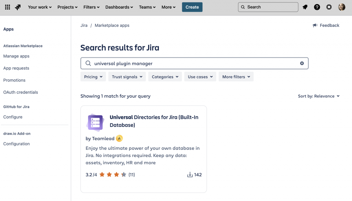
Task: Expand the Projects menu
Action: tap(67, 7)
